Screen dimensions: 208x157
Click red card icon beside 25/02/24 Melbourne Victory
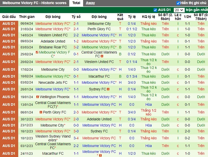pyautogui.click(x=37, y=52)
